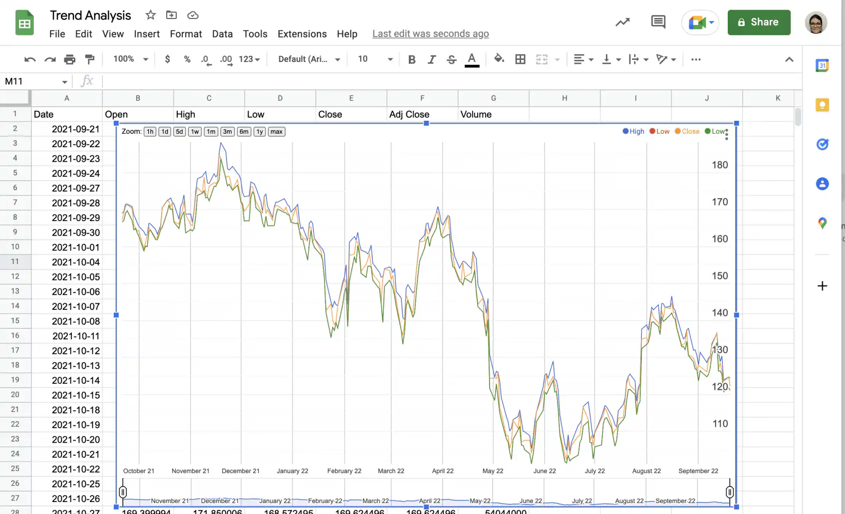The width and height of the screenshot is (845, 514).
Task: Select the paint format tool
Action: [x=90, y=59]
